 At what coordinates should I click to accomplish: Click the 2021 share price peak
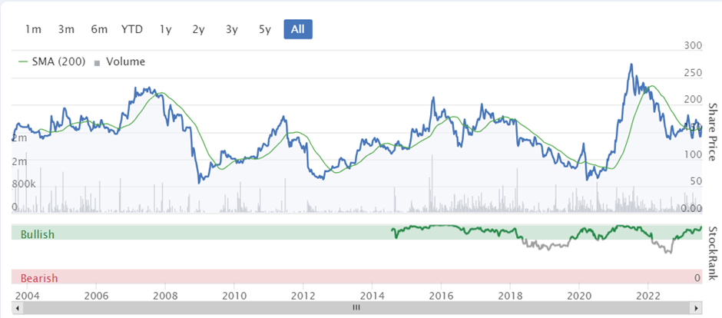[x=631, y=65]
